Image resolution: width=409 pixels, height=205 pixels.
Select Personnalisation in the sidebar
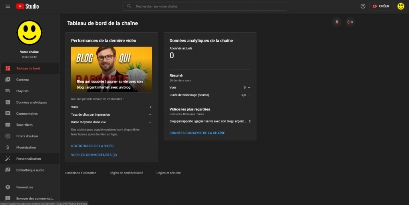pos(28,159)
